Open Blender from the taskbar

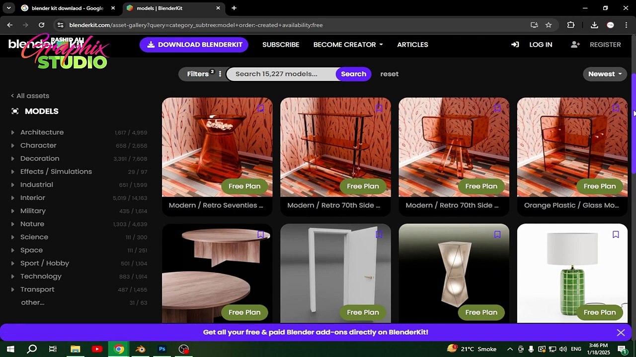(141, 349)
